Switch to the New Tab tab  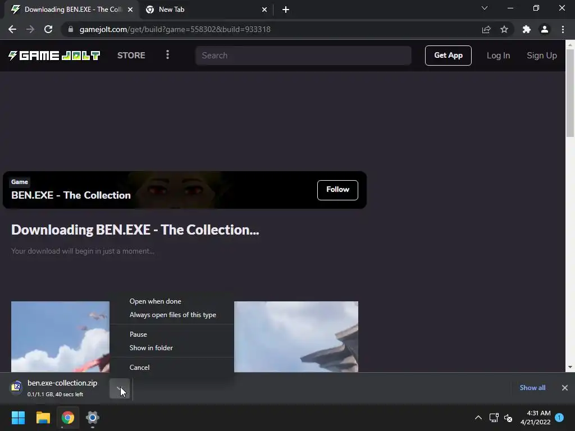(x=206, y=10)
